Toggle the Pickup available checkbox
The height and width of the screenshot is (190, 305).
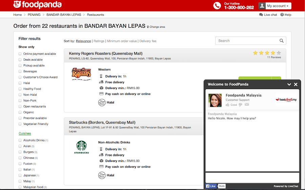coord(20,66)
